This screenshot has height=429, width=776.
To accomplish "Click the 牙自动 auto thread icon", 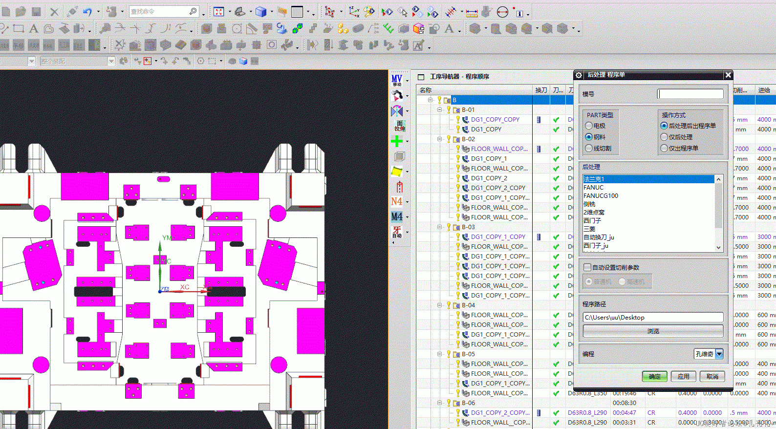I will coord(397,232).
